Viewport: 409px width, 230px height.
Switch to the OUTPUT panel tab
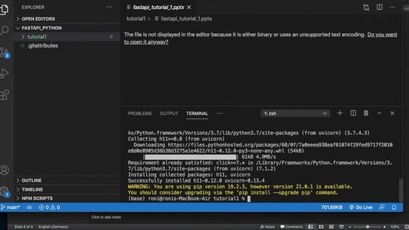(169, 114)
